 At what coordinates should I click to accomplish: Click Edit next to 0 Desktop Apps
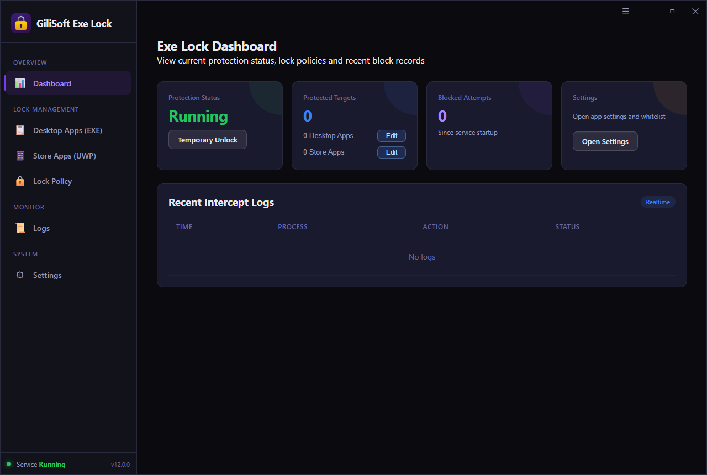[392, 136]
